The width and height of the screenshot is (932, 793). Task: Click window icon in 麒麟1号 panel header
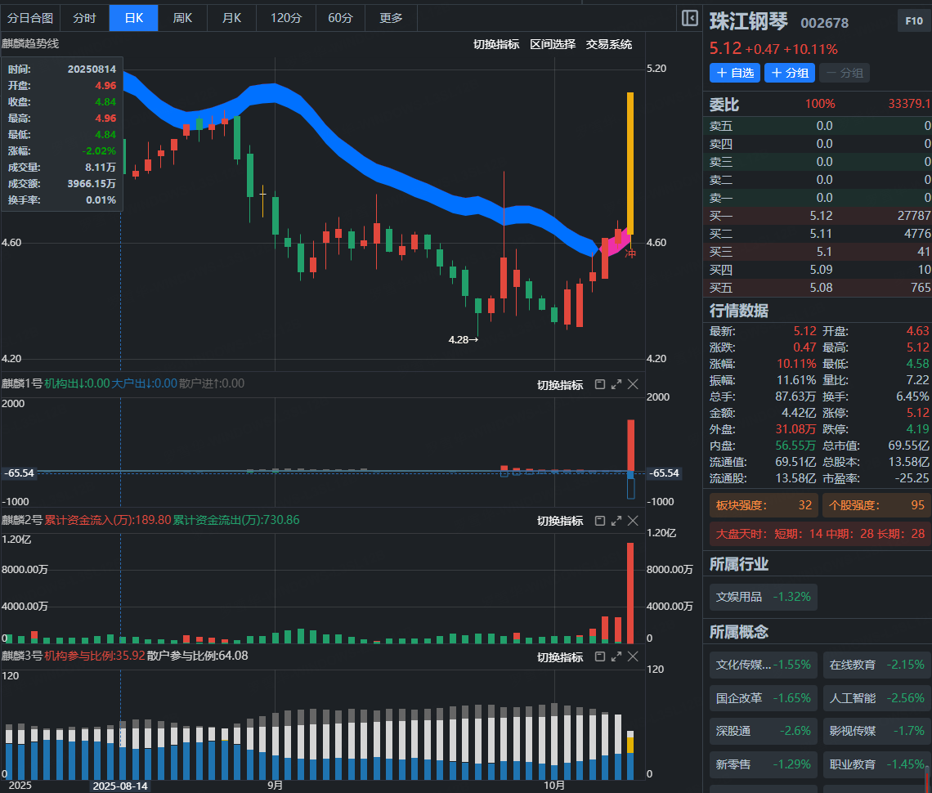[599, 384]
